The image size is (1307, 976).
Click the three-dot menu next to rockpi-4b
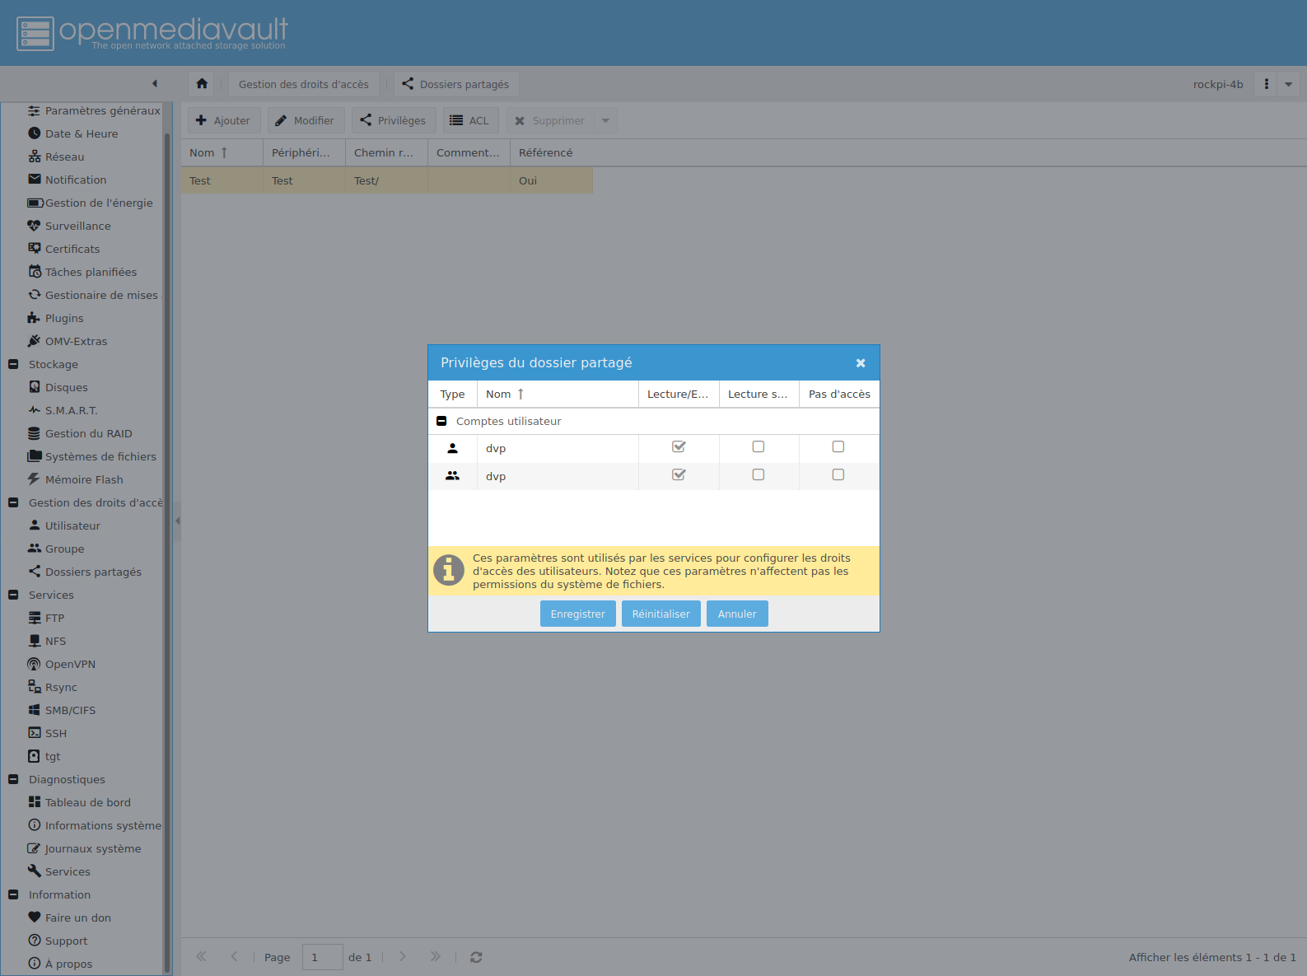click(1266, 84)
